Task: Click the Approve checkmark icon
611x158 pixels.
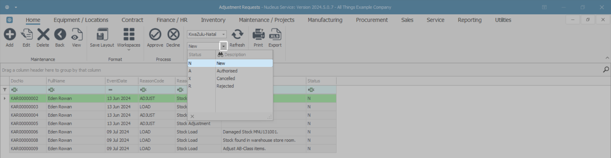Action: 155,34
